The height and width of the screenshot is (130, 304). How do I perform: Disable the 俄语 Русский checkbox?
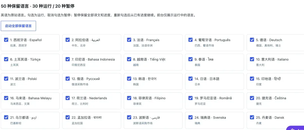tap(68, 79)
